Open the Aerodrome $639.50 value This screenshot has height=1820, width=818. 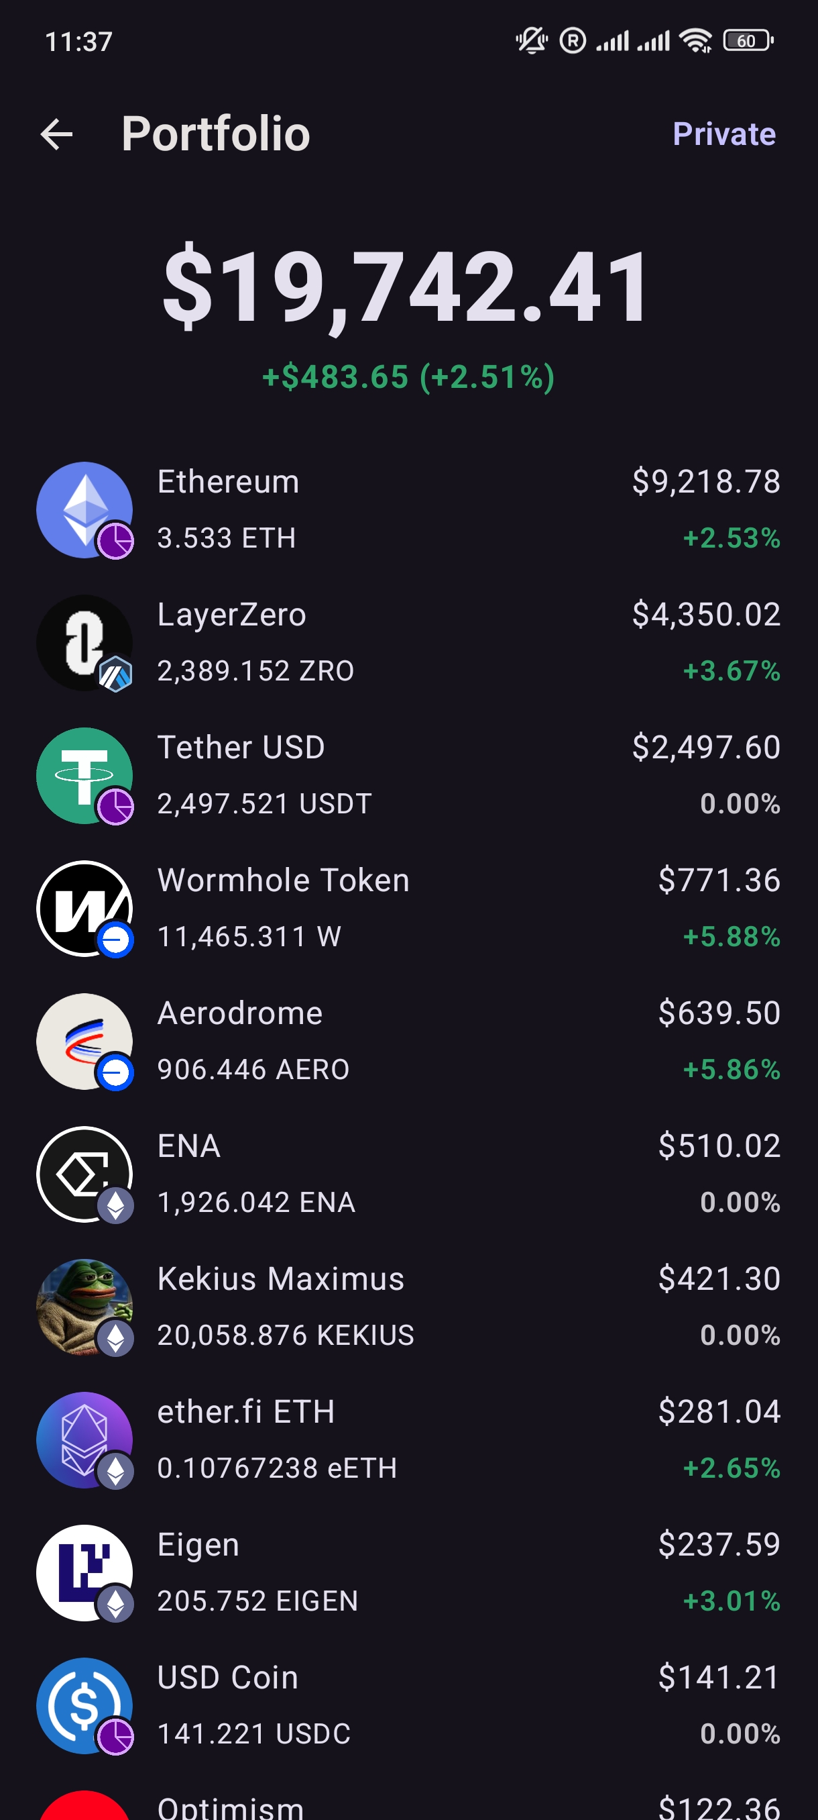click(x=719, y=1013)
